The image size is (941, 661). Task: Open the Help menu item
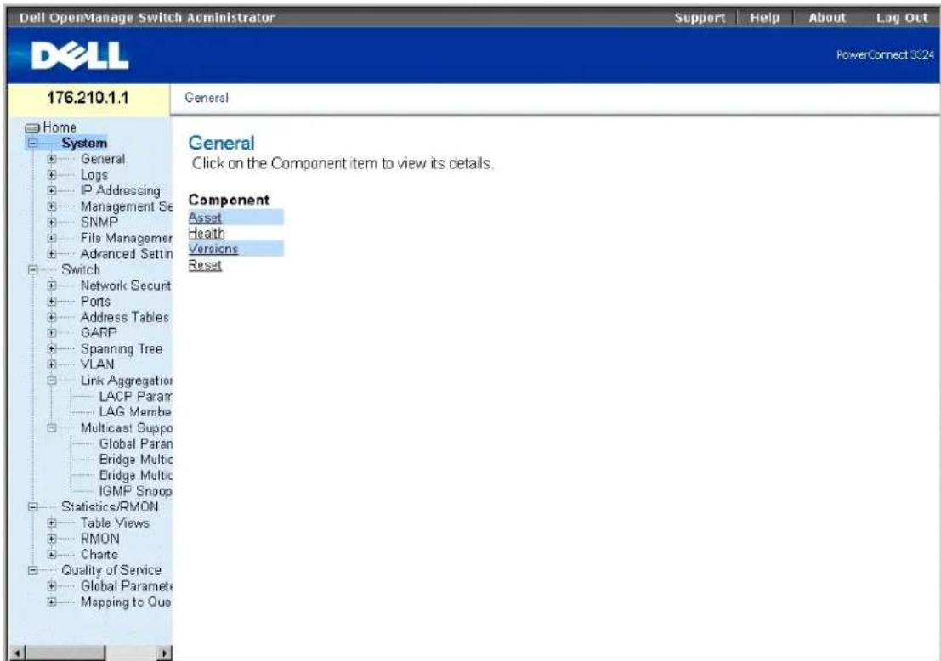click(764, 18)
